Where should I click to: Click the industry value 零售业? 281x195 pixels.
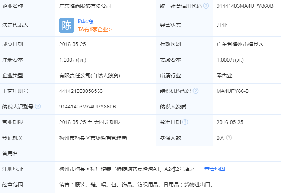224,75
